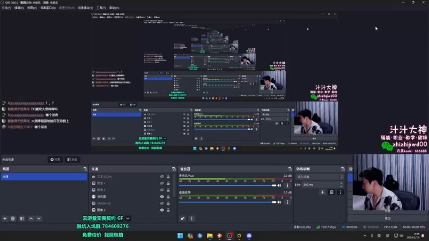Viewport: 429px width, 241px height.
Task: Open 场景集合(S) menu
Action: pos(85,8)
